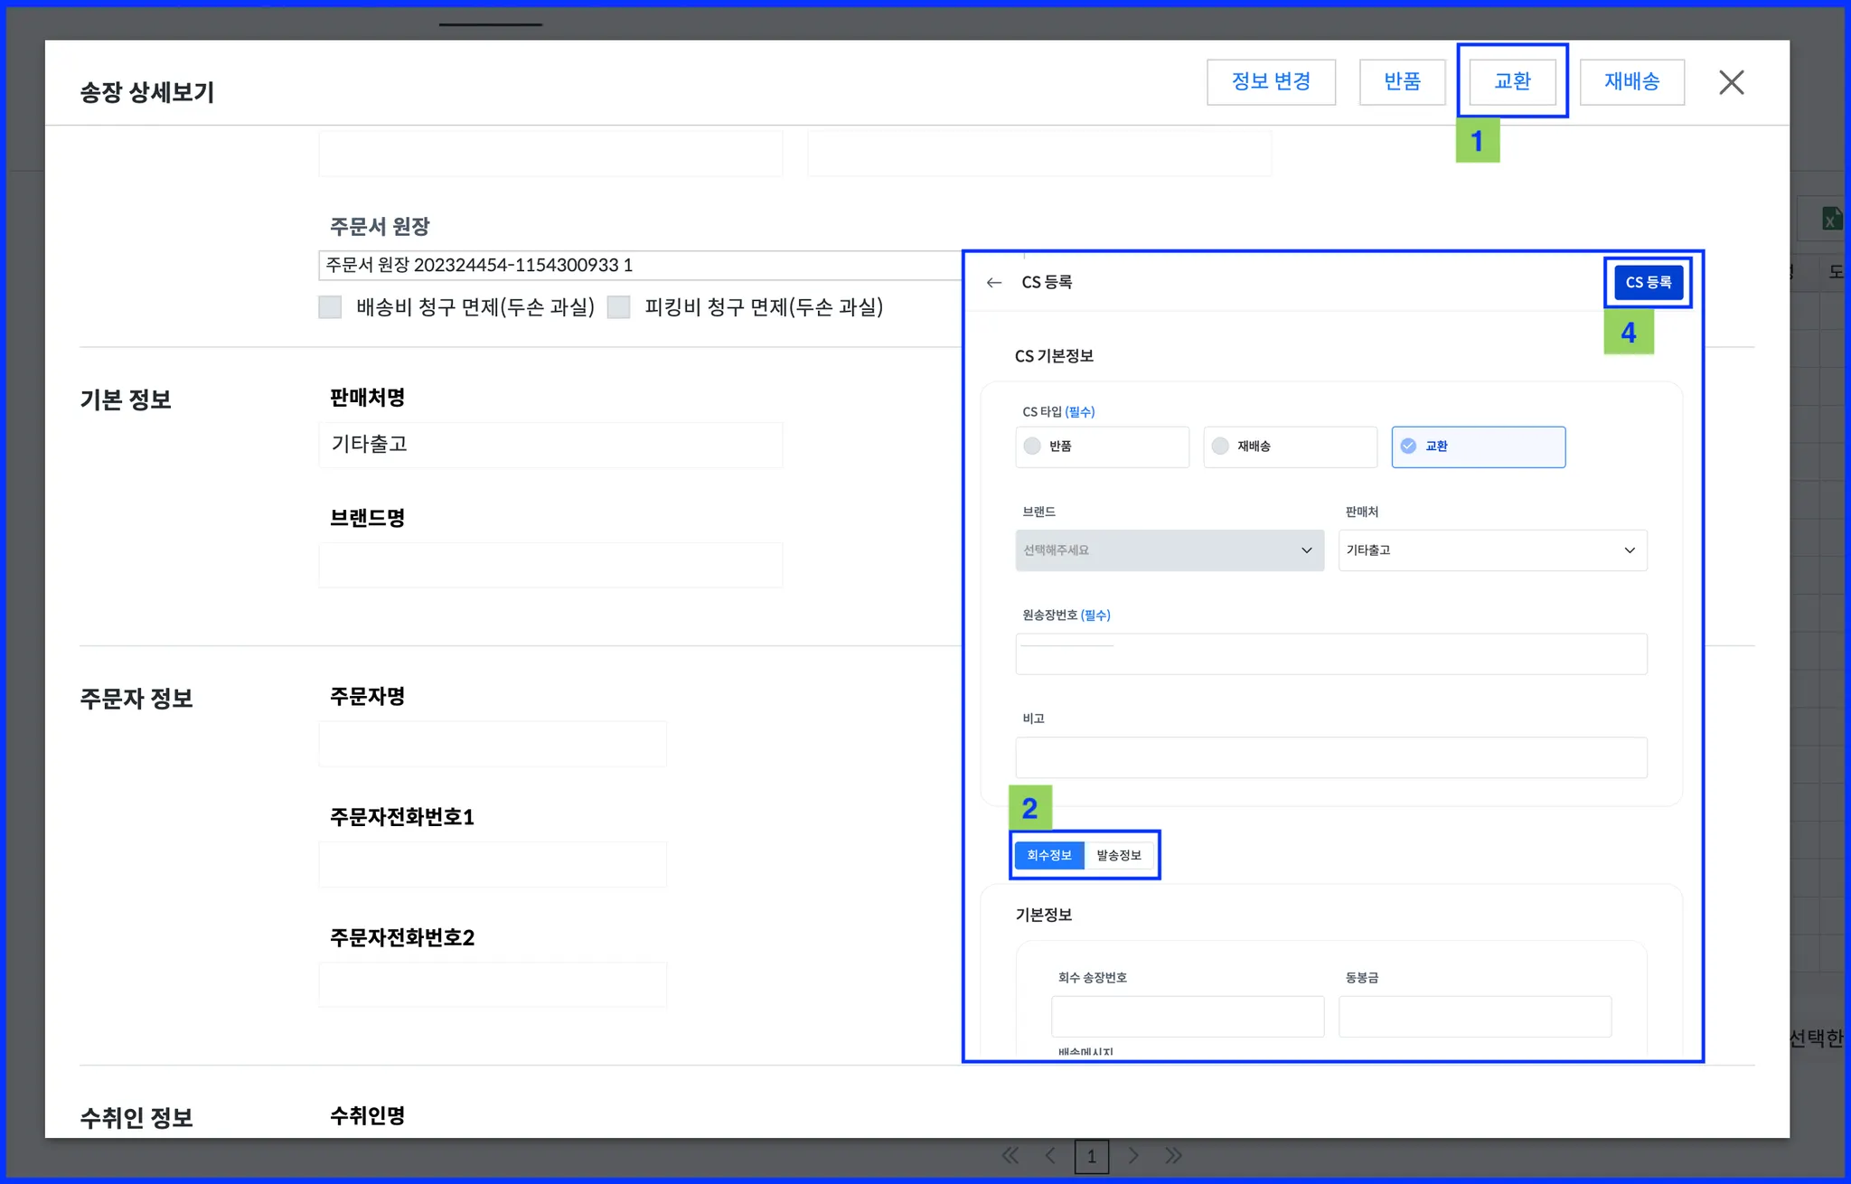
Task: Switch to the 회수정보 tab
Action: pyautogui.click(x=1048, y=855)
